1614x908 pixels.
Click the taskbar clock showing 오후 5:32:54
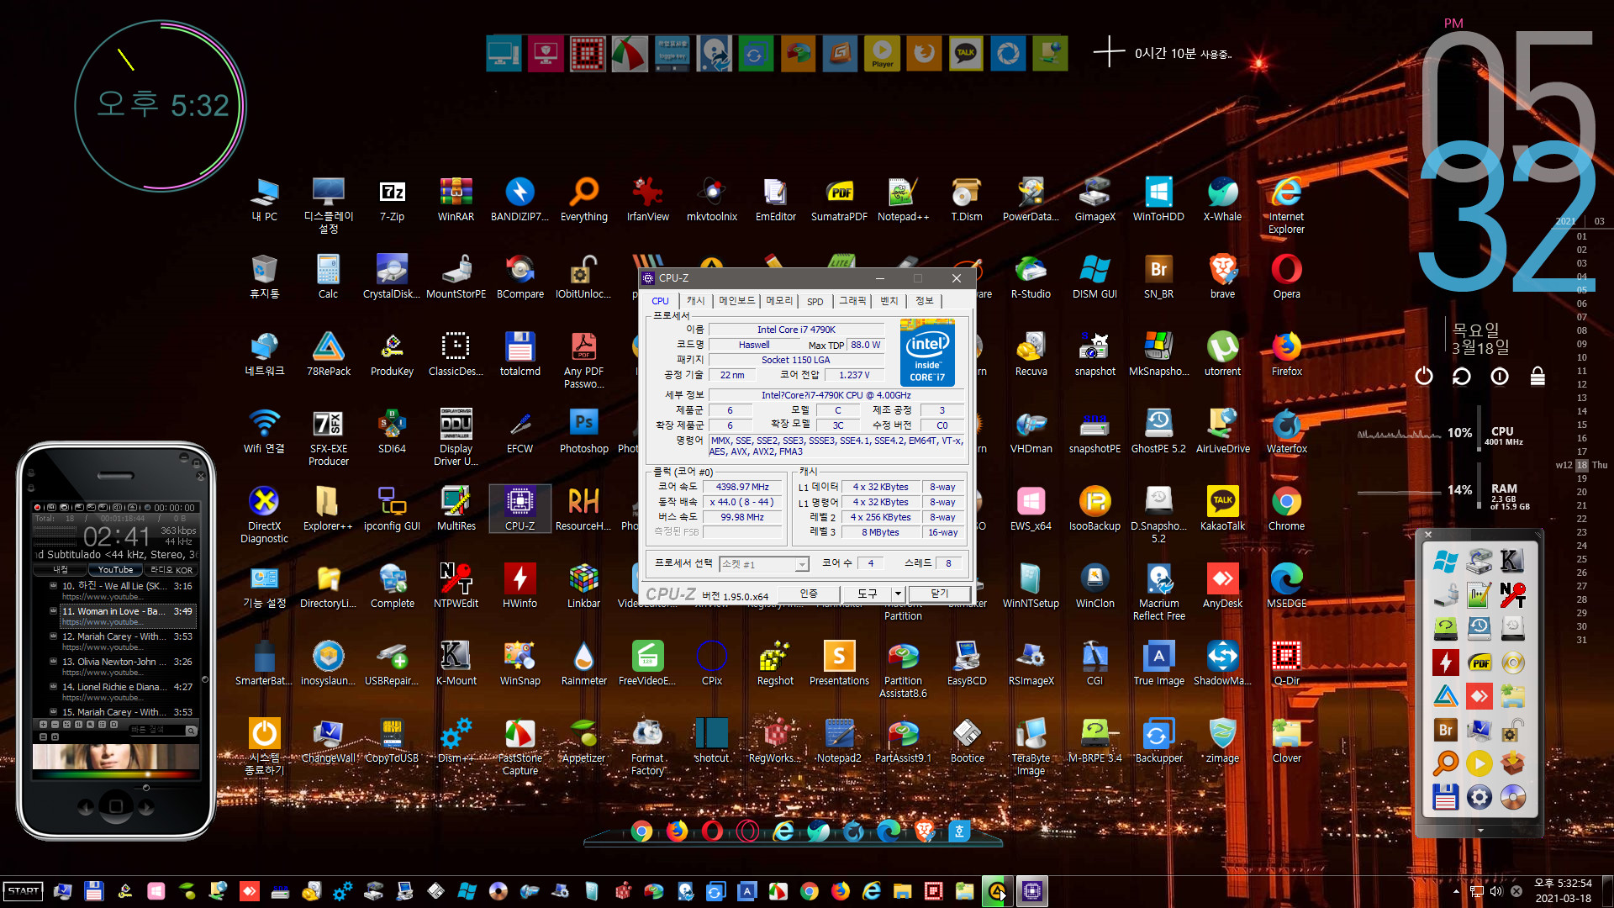tap(1563, 884)
